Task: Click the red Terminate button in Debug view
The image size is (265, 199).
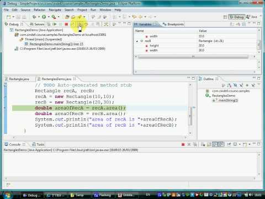Action: click(66, 24)
